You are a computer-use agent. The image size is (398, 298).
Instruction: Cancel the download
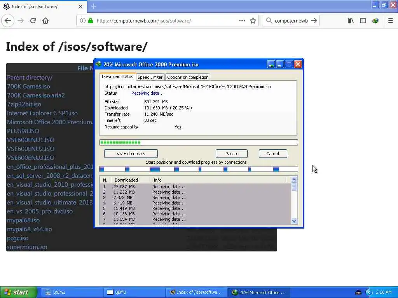coord(273,154)
